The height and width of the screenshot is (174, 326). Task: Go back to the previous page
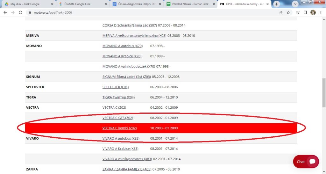tap(5, 12)
